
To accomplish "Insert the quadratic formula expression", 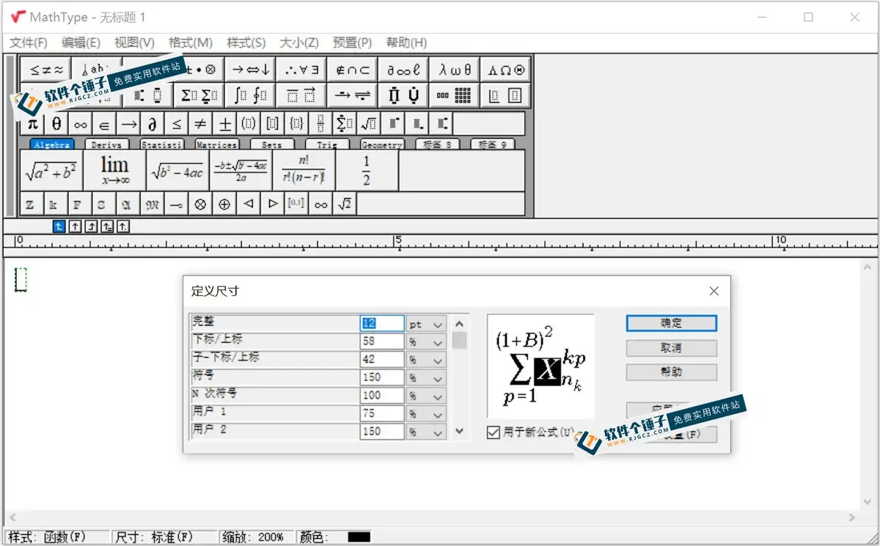I will (241, 171).
